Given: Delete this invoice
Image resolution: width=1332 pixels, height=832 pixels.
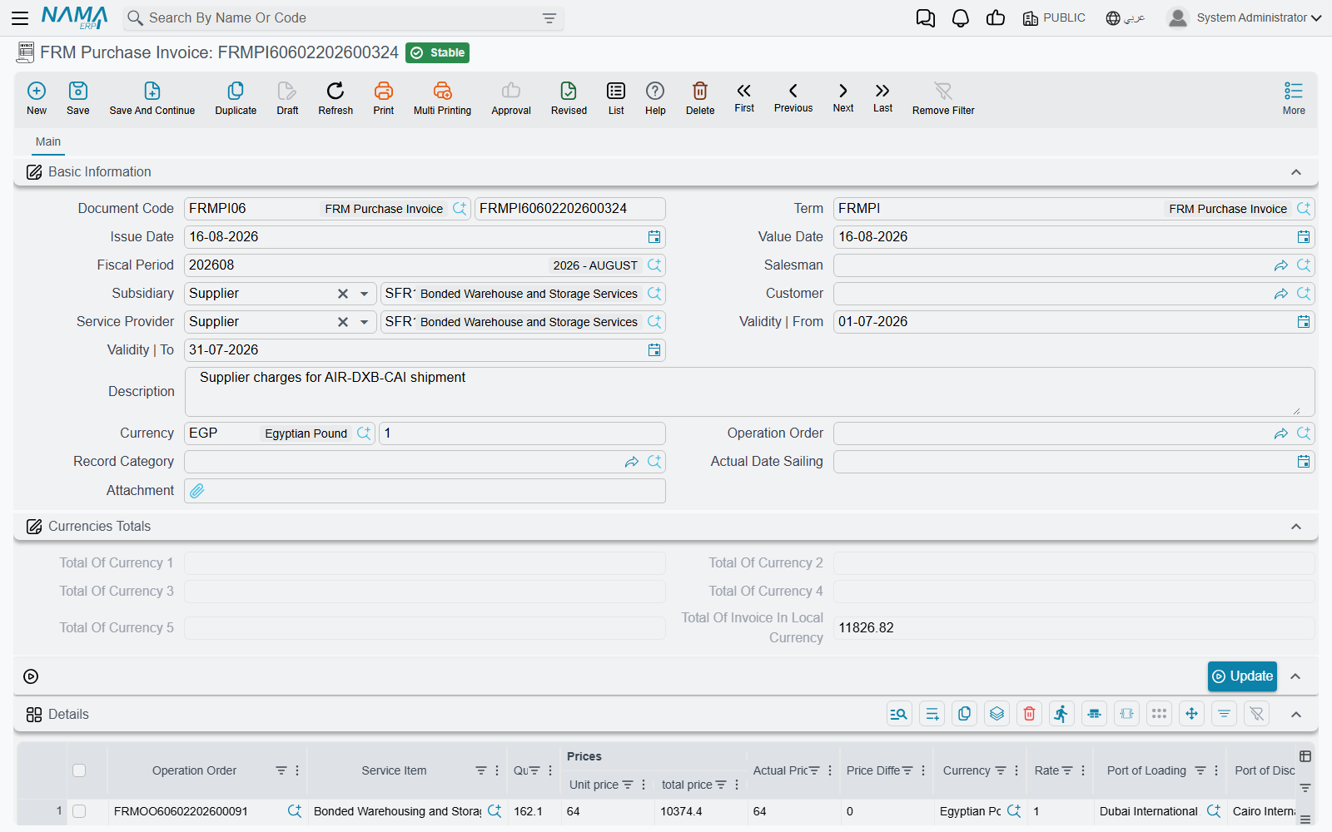Looking at the screenshot, I should tap(700, 97).
